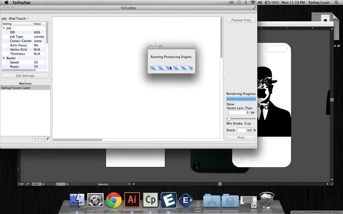
Task: Click the date and time in menu bar
Action: pos(293,2)
